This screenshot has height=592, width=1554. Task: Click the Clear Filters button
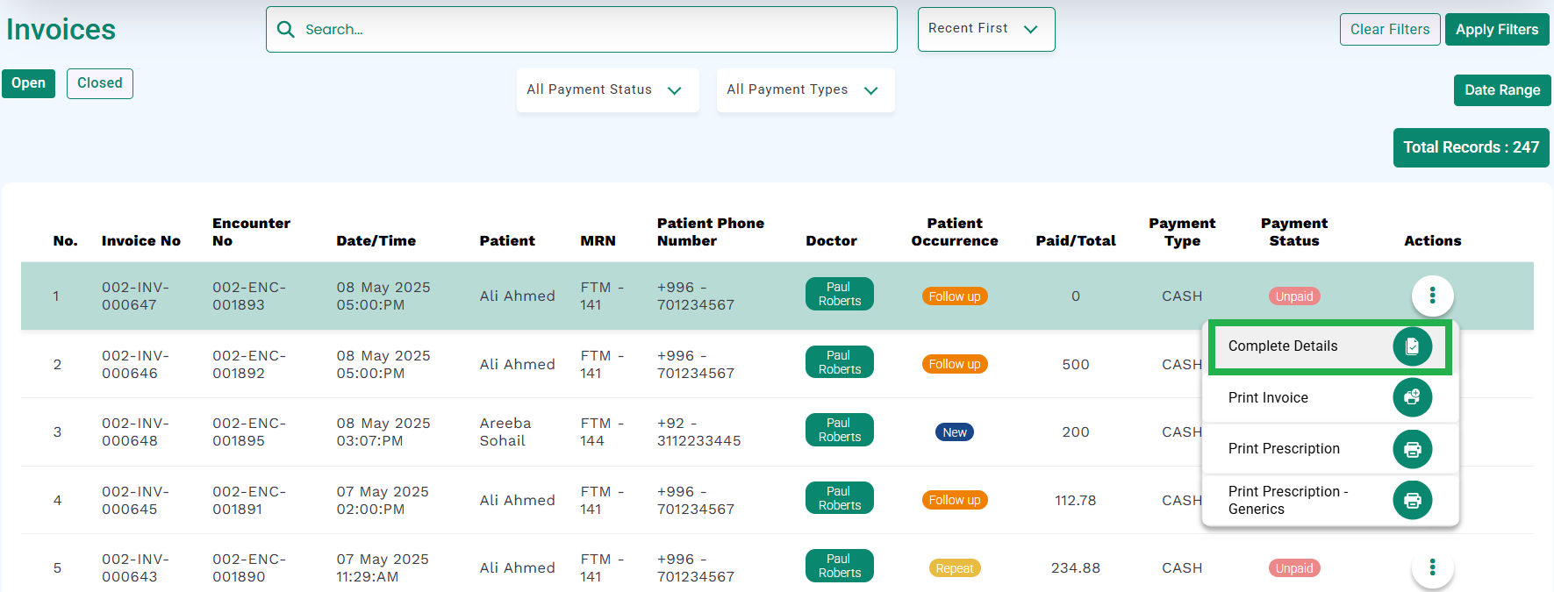tap(1390, 29)
